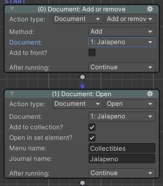Click the Method: label
The width and height of the screenshot is (163, 186).
22,32
